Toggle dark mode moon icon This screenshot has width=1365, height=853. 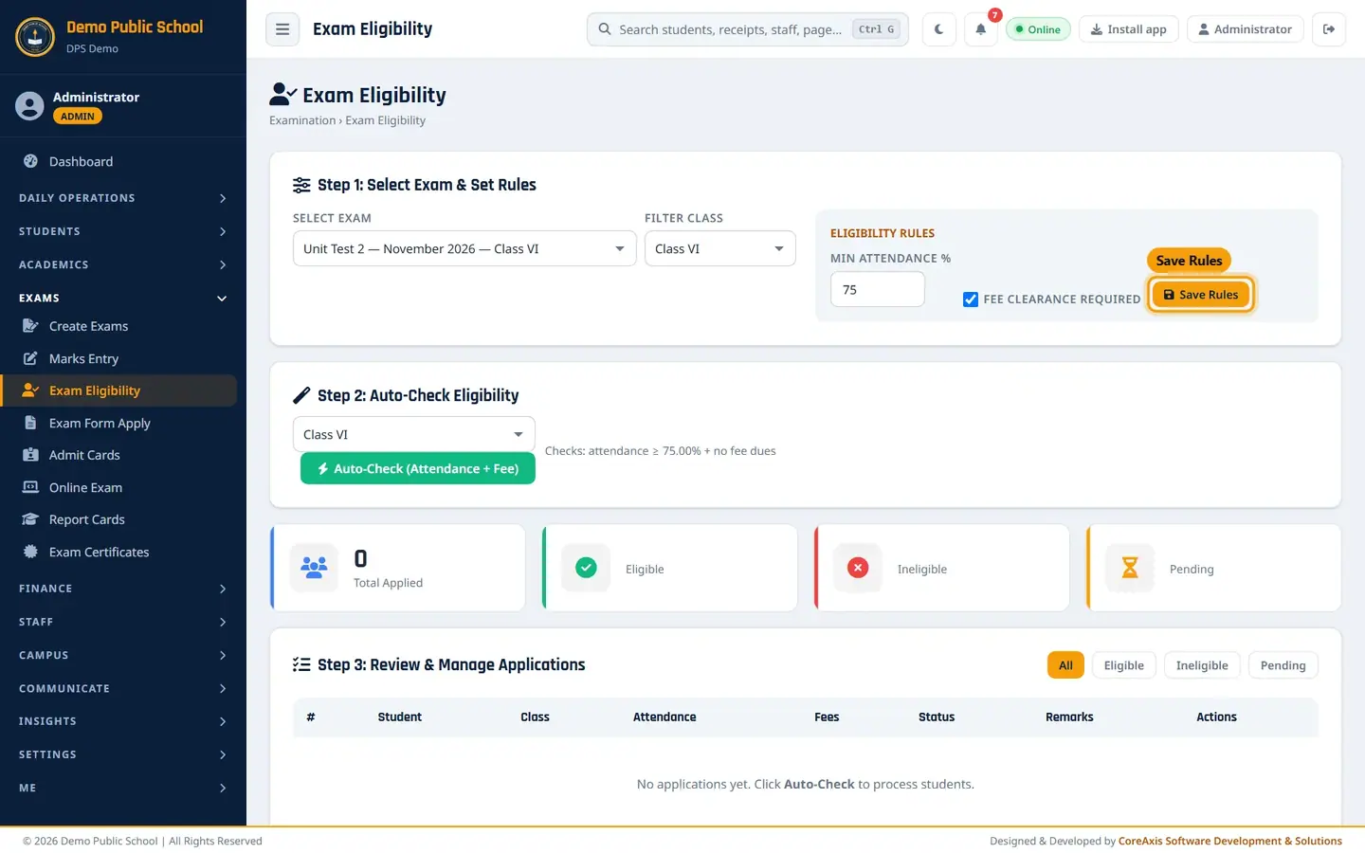938,29
